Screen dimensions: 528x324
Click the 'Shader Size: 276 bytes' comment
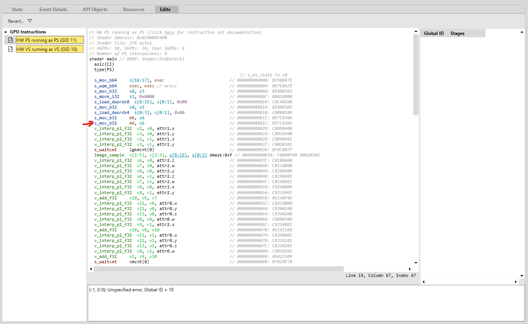coord(120,43)
